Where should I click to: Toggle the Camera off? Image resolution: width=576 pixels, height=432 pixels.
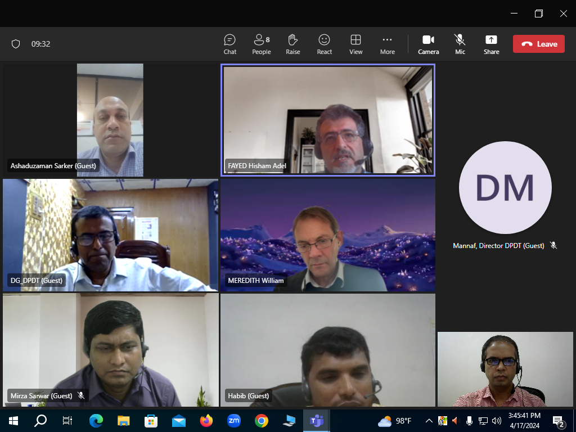[x=428, y=44]
